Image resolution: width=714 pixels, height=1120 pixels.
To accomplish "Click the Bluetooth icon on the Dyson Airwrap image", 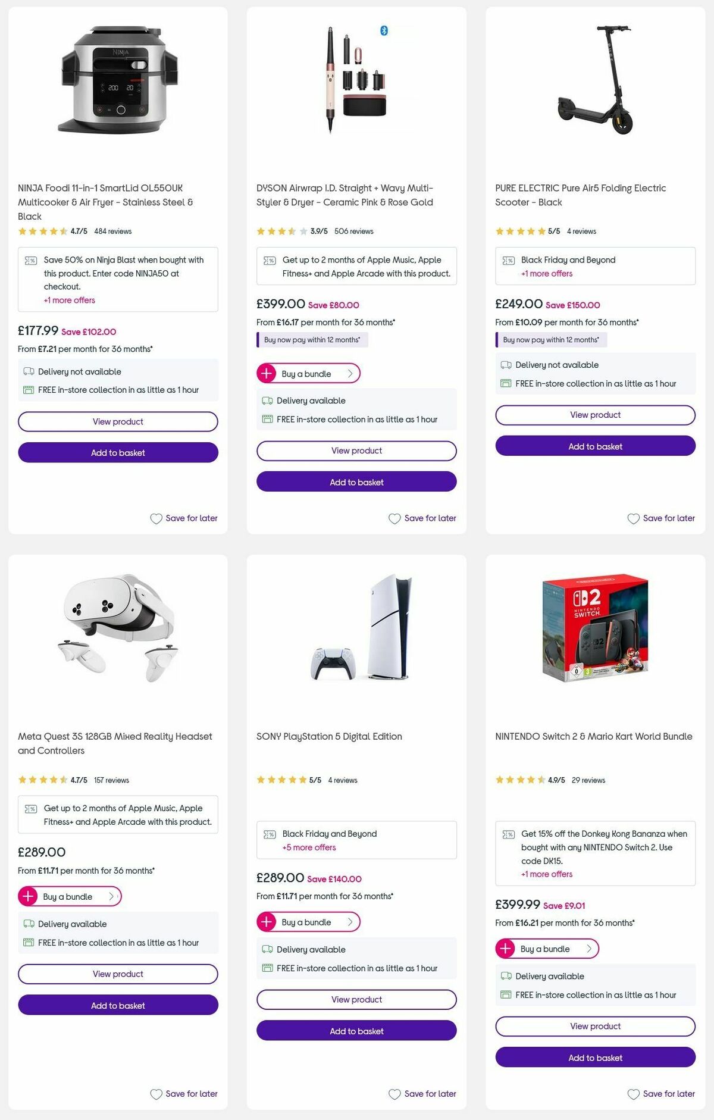I will click(384, 29).
